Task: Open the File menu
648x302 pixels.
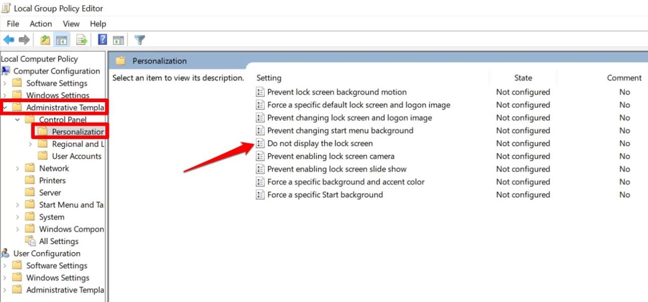Action: (x=13, y=24)
